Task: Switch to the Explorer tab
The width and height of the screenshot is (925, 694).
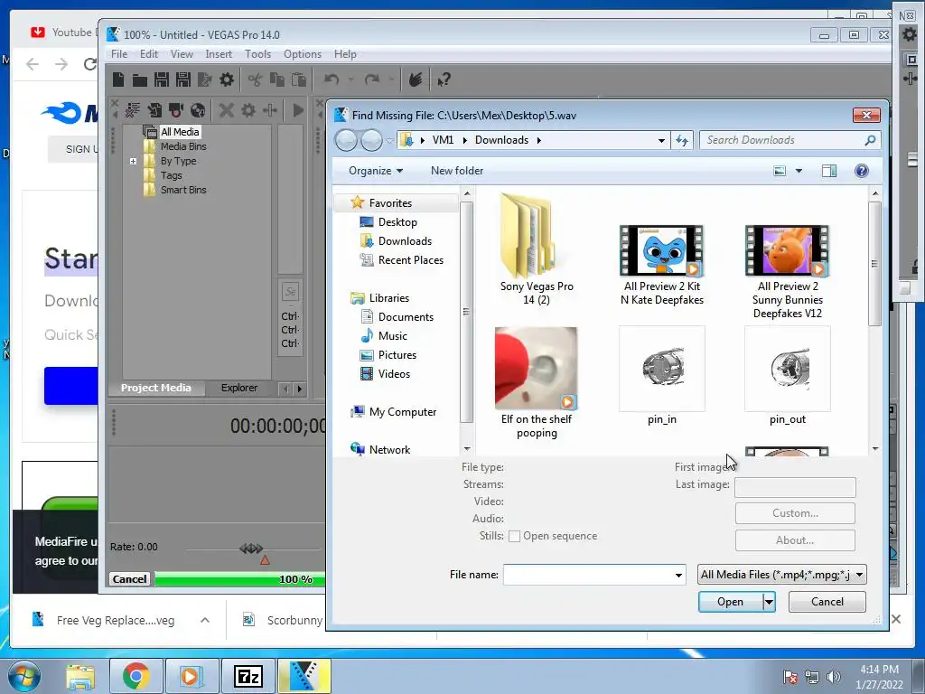Action: 238,388
